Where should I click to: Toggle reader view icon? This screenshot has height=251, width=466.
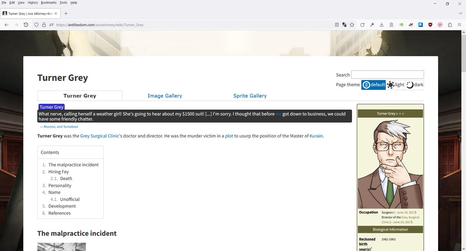pyautogui.click(x=337, y=24)
